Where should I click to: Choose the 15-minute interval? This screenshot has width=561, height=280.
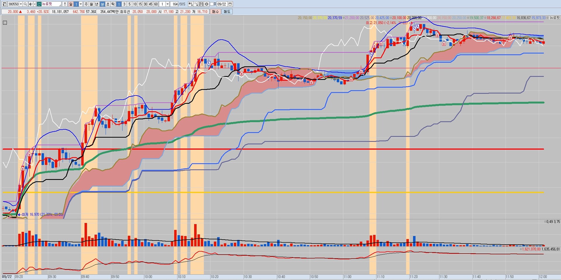coord(140,4)
